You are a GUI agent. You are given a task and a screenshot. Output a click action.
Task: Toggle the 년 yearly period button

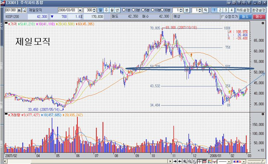pyautogui.click(x=117, y=10)
